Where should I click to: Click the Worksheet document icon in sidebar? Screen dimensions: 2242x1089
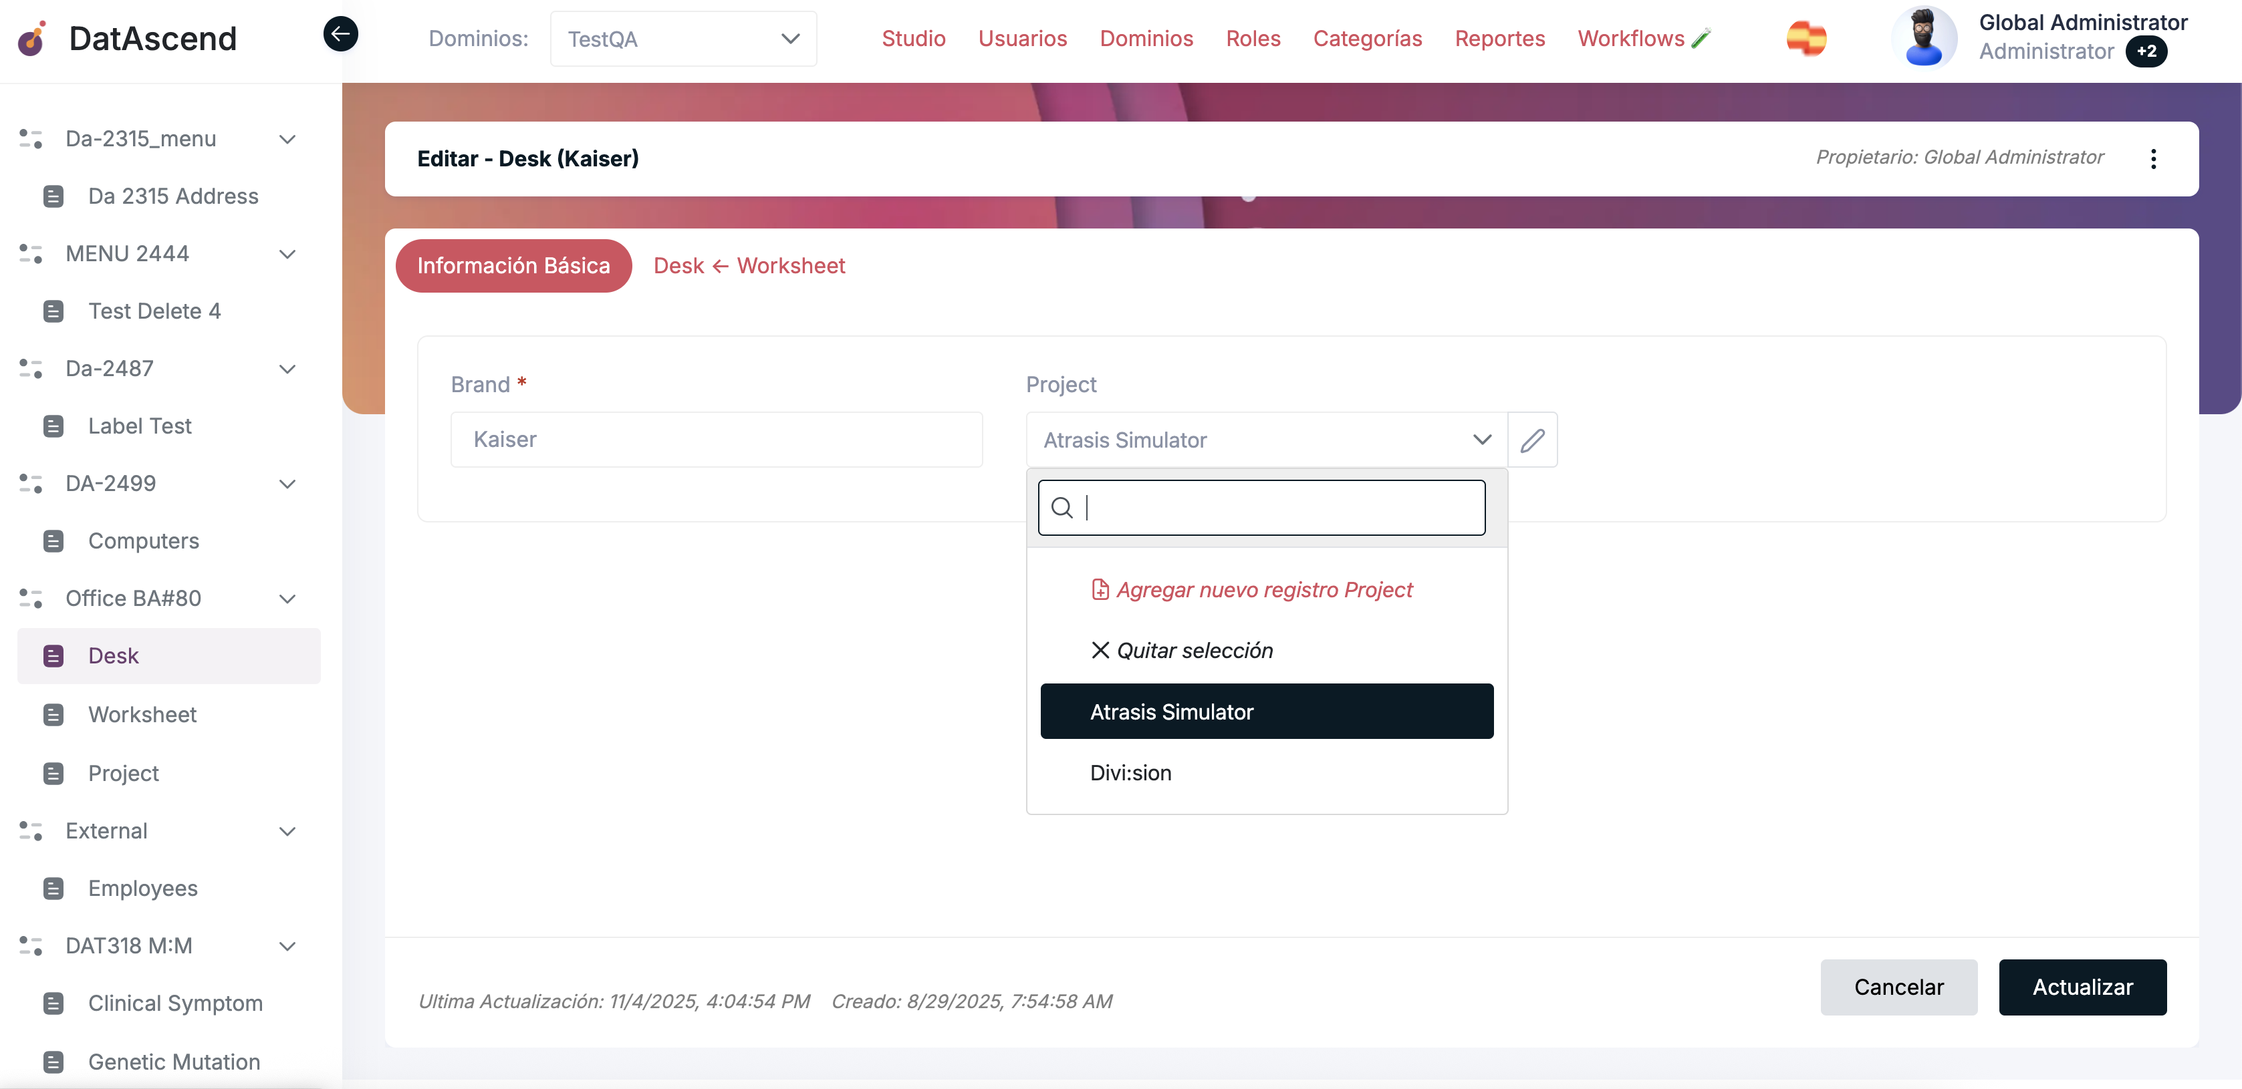[53, 714]
